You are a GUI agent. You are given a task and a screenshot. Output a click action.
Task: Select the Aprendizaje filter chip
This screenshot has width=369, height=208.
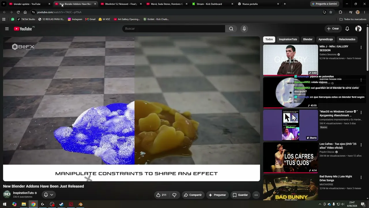pyautogui.click(x=326, y=39)
